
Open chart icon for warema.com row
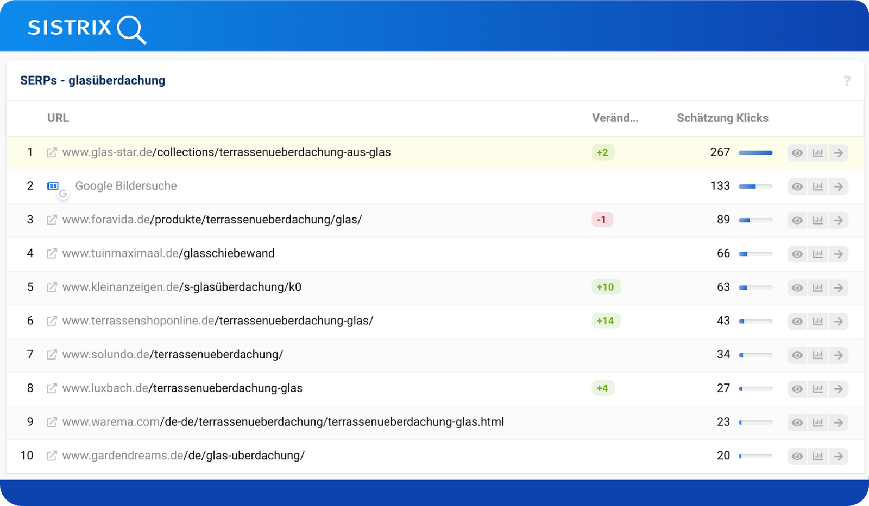tap(817, 422)
